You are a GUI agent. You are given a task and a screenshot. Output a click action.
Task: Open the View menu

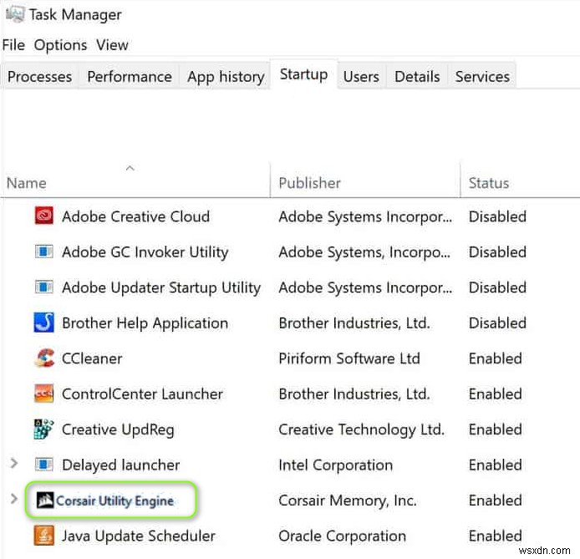pos(112,45)
